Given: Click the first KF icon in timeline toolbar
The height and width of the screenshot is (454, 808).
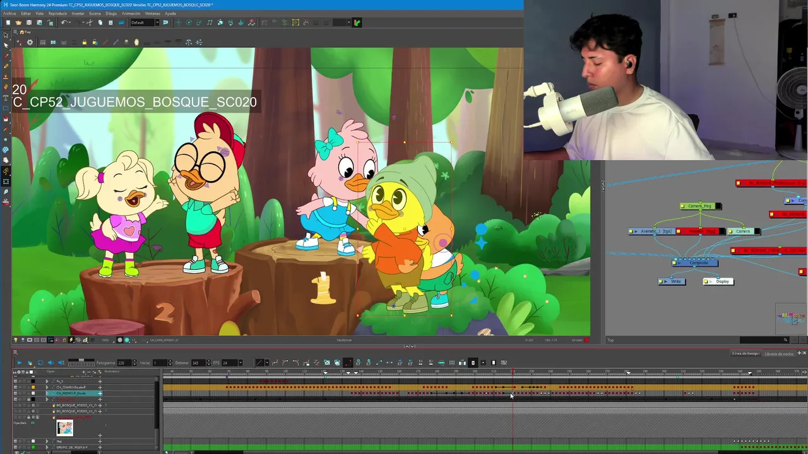Looking at the screenshot, I should [x=358, y=363].
